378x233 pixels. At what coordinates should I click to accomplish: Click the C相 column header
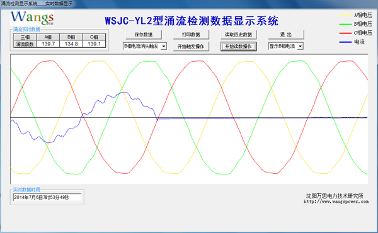pos(94,37)
